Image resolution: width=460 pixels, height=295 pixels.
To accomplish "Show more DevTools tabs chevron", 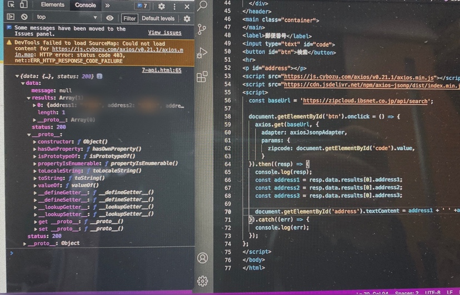I will (108, 6).
